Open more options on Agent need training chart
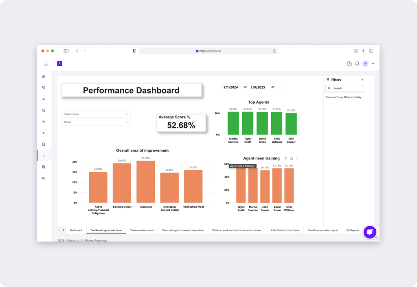This screenshot has height=287, width=417. click(297, 159)
